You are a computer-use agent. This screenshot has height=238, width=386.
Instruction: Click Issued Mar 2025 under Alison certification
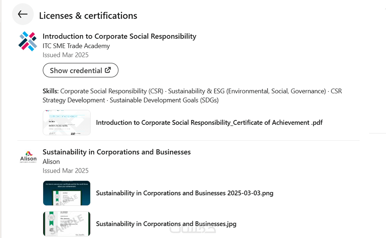65,171
